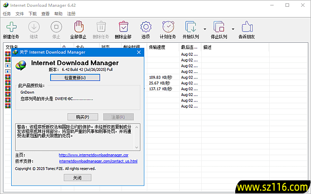Screen dimensions: 311x194
Task: Click the 停止 (stop) toolbar icon
Action: 56,27
